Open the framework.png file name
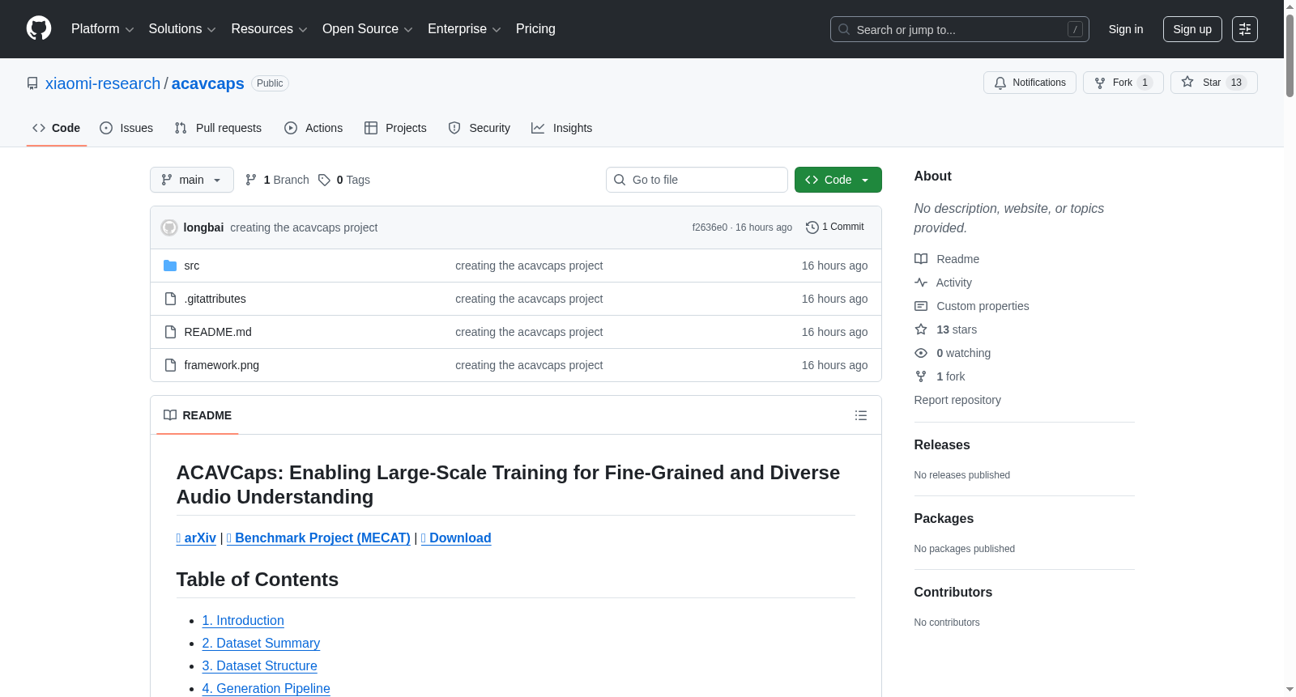This screenshot has height=697, width=1296. coord(222,365)
